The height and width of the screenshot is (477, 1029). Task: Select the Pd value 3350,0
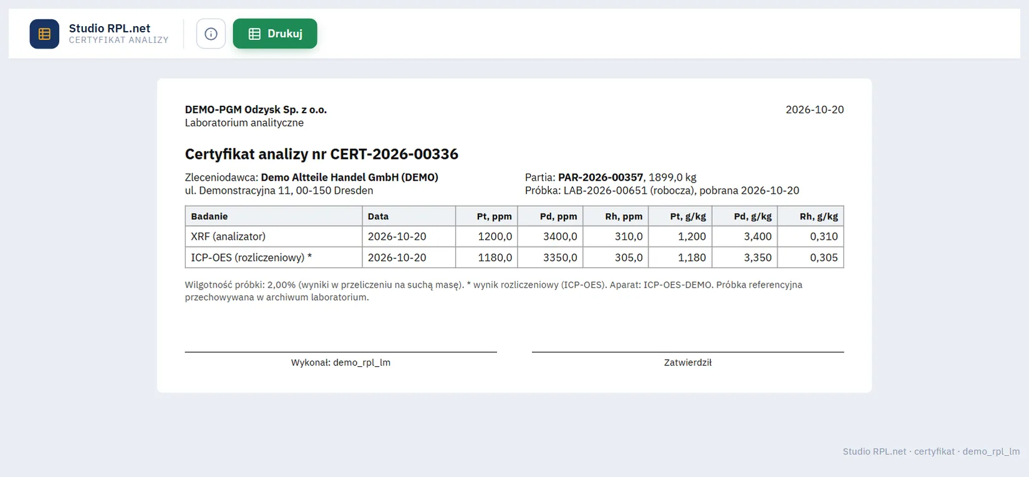coord(560,258)
